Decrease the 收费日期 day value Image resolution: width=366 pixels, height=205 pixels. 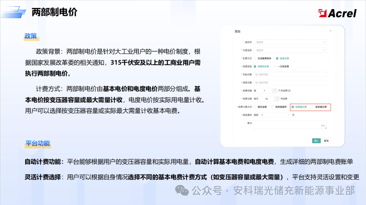click(x=277, y=100)
